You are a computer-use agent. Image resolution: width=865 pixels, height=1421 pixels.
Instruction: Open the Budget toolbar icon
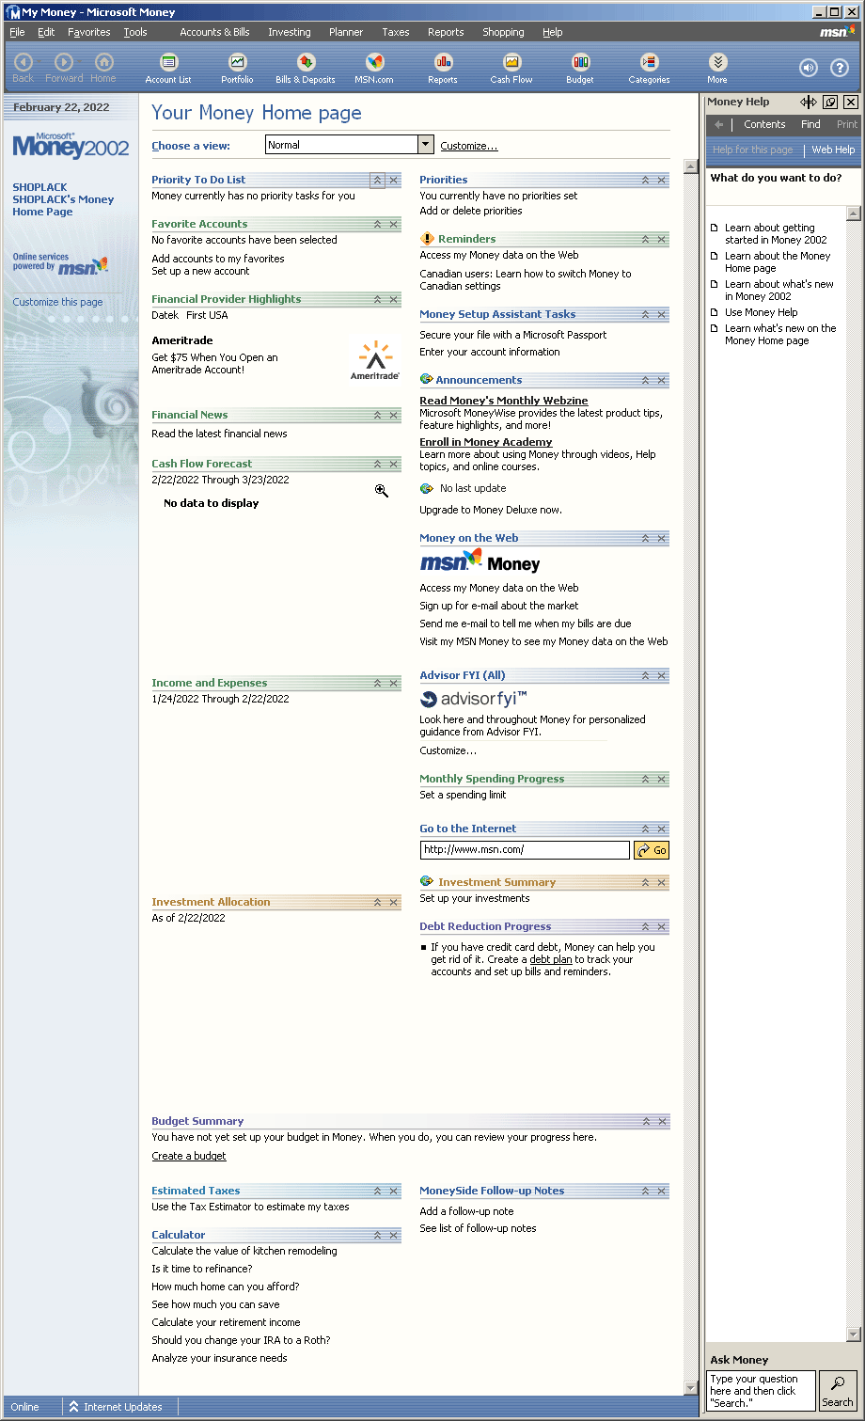coord(580,69)
